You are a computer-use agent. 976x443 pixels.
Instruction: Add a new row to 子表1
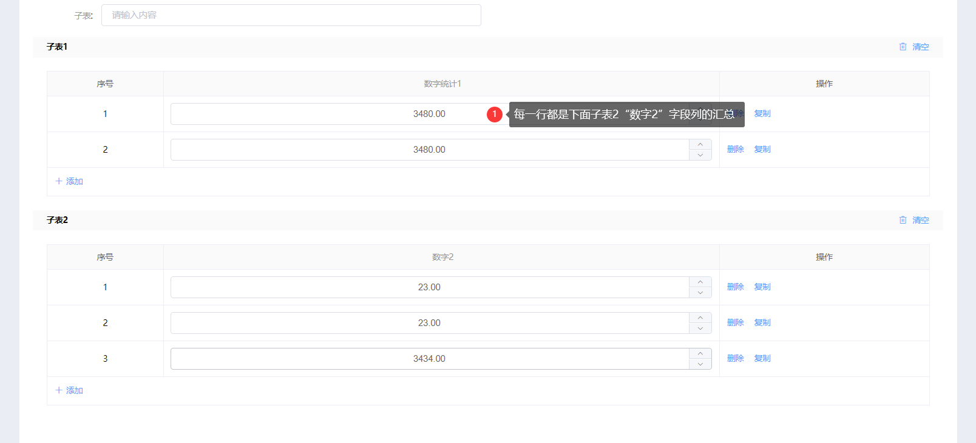click(x=69, y=181)
